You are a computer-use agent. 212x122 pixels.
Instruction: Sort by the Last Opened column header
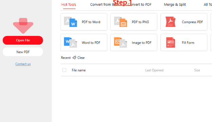tap(154, 70)
